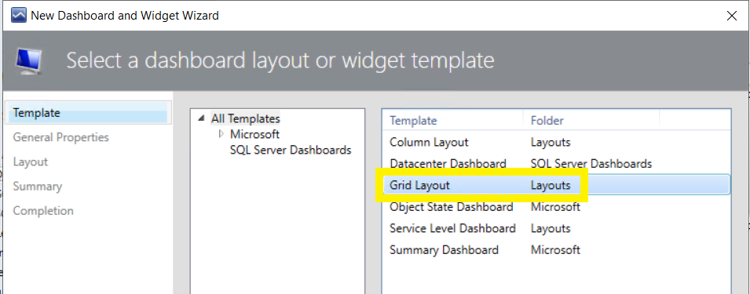Select the Column Layout template

point(556,142)
